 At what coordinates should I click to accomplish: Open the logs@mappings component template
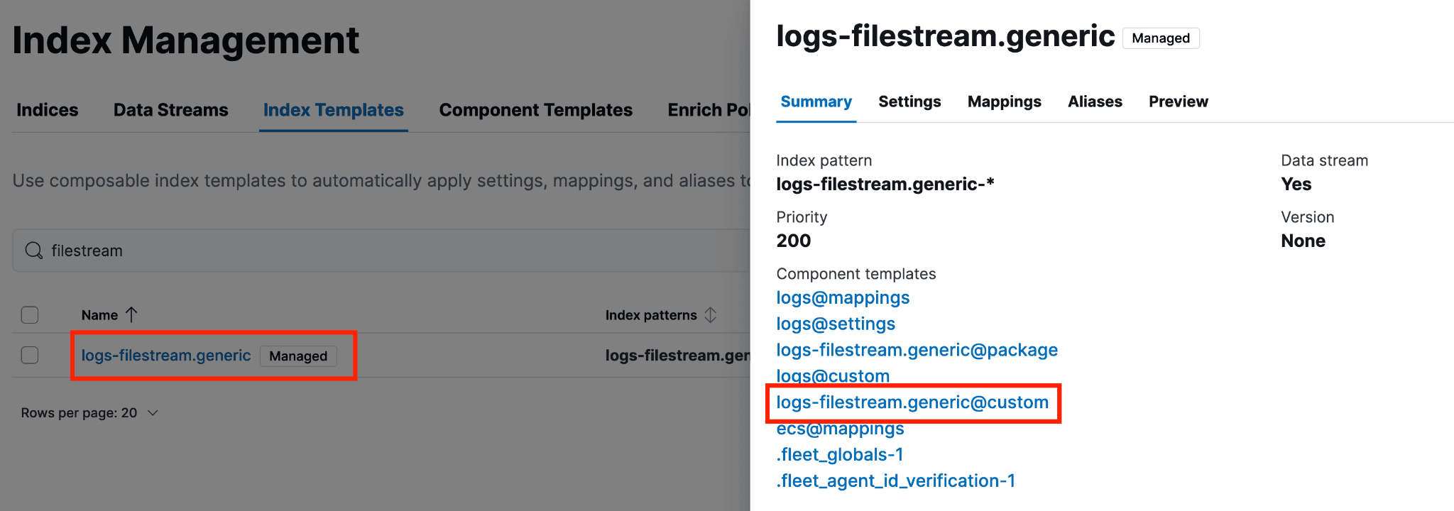point(843,297)
